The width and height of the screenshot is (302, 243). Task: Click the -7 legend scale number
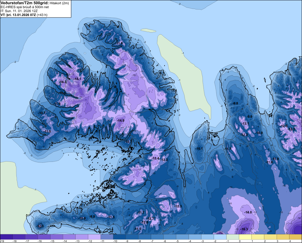point(152,241)
